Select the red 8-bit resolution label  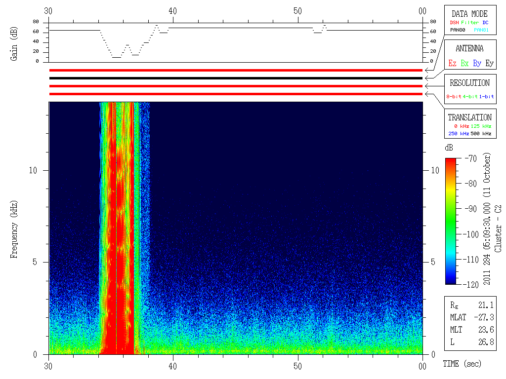[454, 96]
